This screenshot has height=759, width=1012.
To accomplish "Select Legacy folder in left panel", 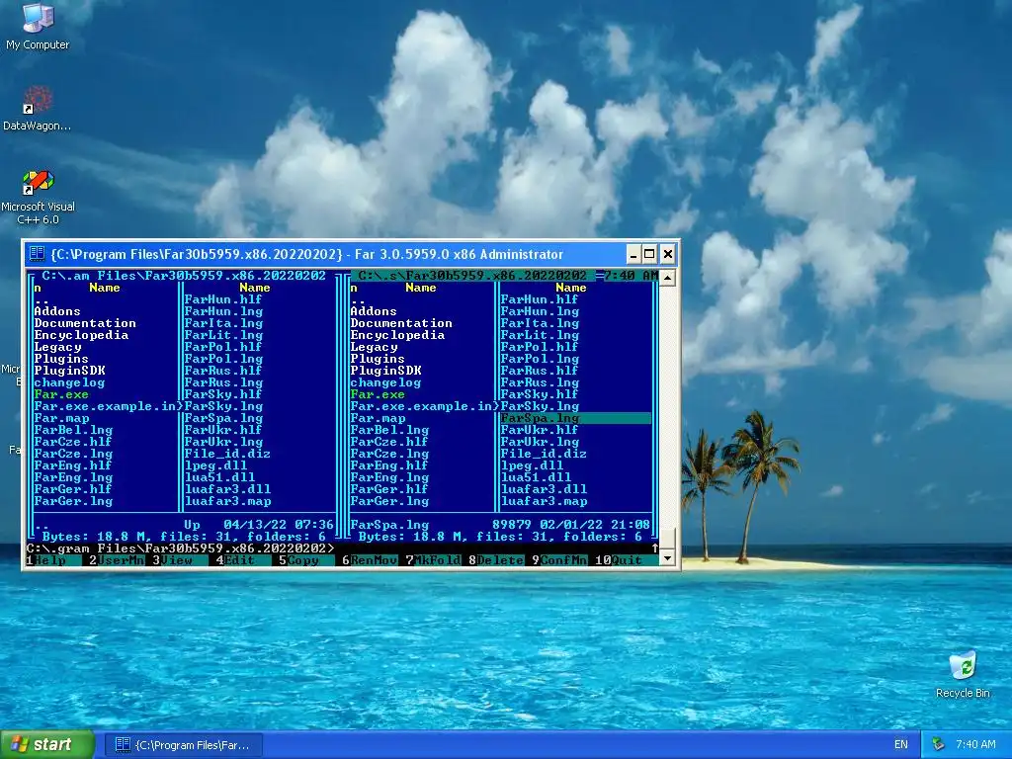I will pyautogui.click(x=57, y=347).
